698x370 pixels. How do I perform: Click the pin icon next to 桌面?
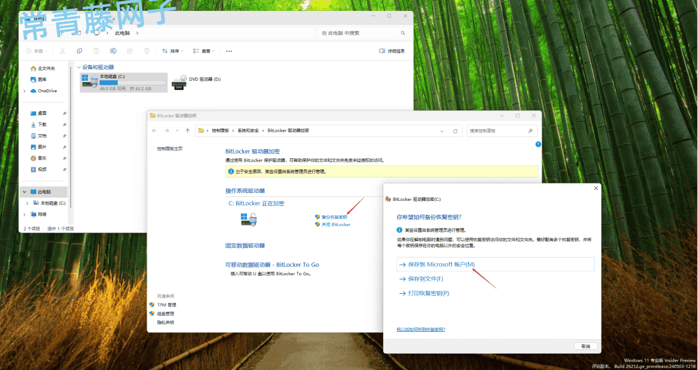pyautogui.click(x=65, y=114)
